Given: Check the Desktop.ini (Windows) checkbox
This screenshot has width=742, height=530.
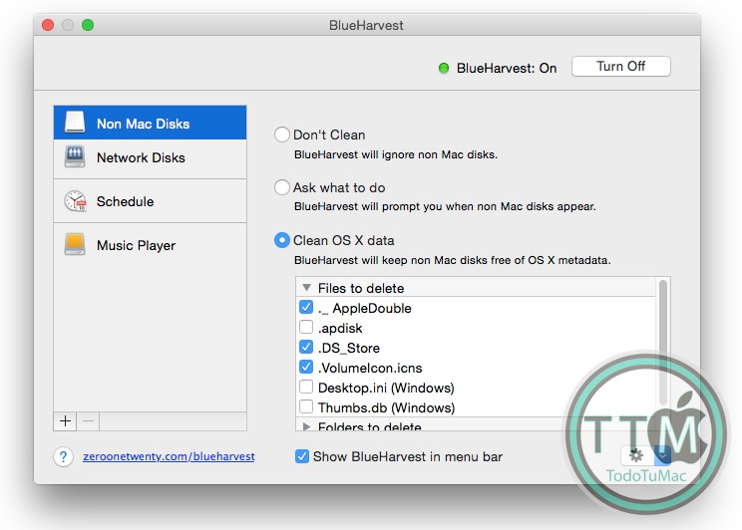Looking at the screenshot, I should 306,387.
